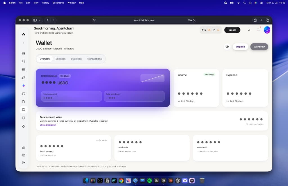Toggle balance visibility with the eye icon
288x186 pixels.
click(x=227, y=47)
